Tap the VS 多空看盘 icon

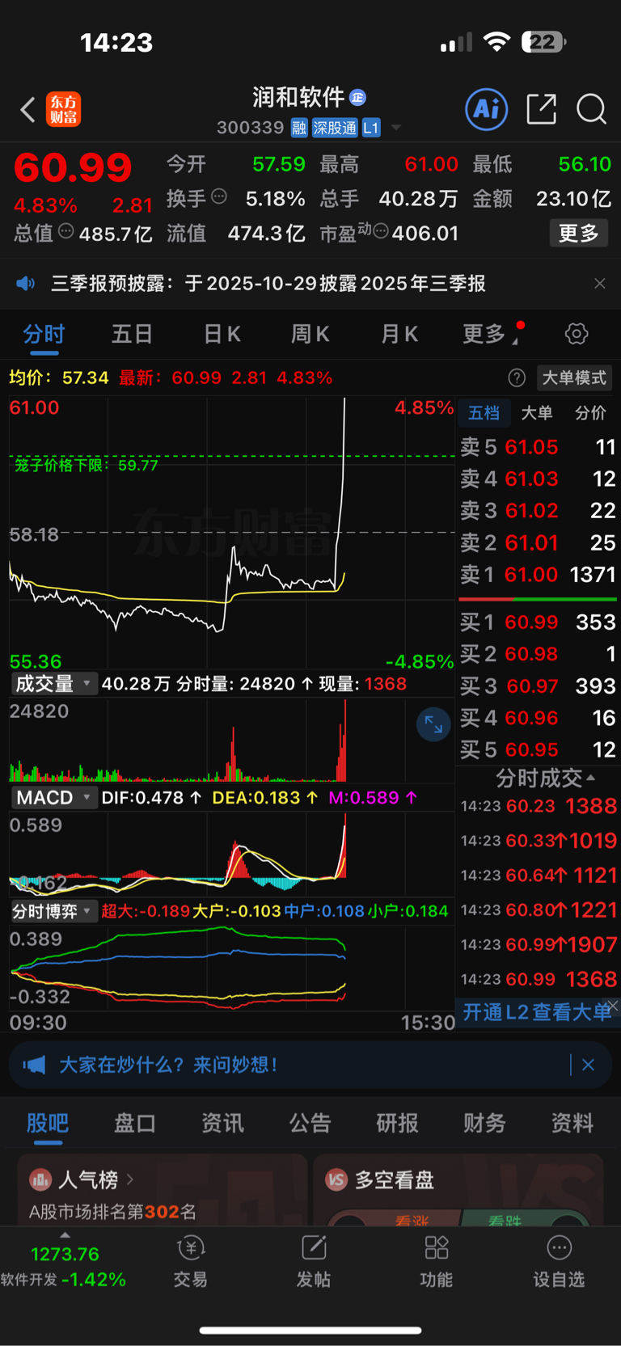tap(336, 1179)
